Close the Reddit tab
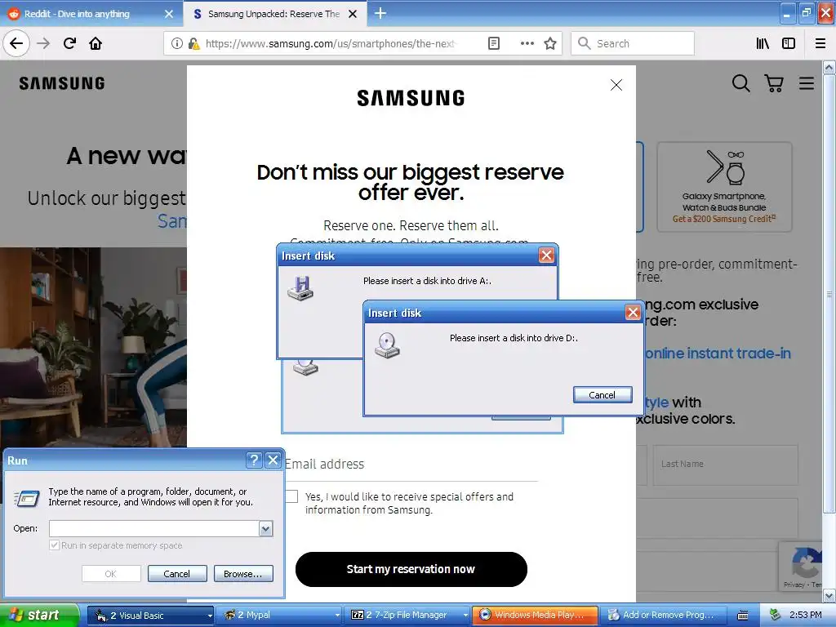Viewport: 836px width, 627px height. 168,14
